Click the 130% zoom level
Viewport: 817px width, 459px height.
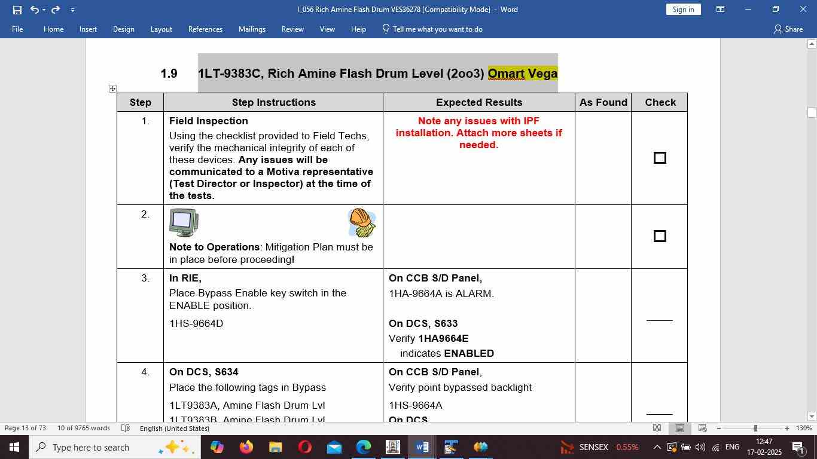(x=804, y=428)
